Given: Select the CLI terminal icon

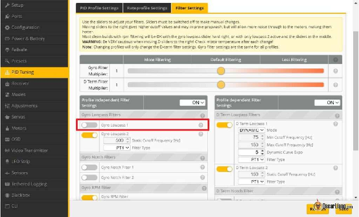Looking at the screenshot, I should coord(7,206).
